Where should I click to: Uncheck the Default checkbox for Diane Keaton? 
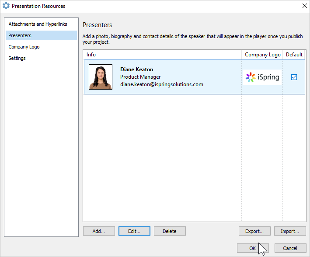294,77
